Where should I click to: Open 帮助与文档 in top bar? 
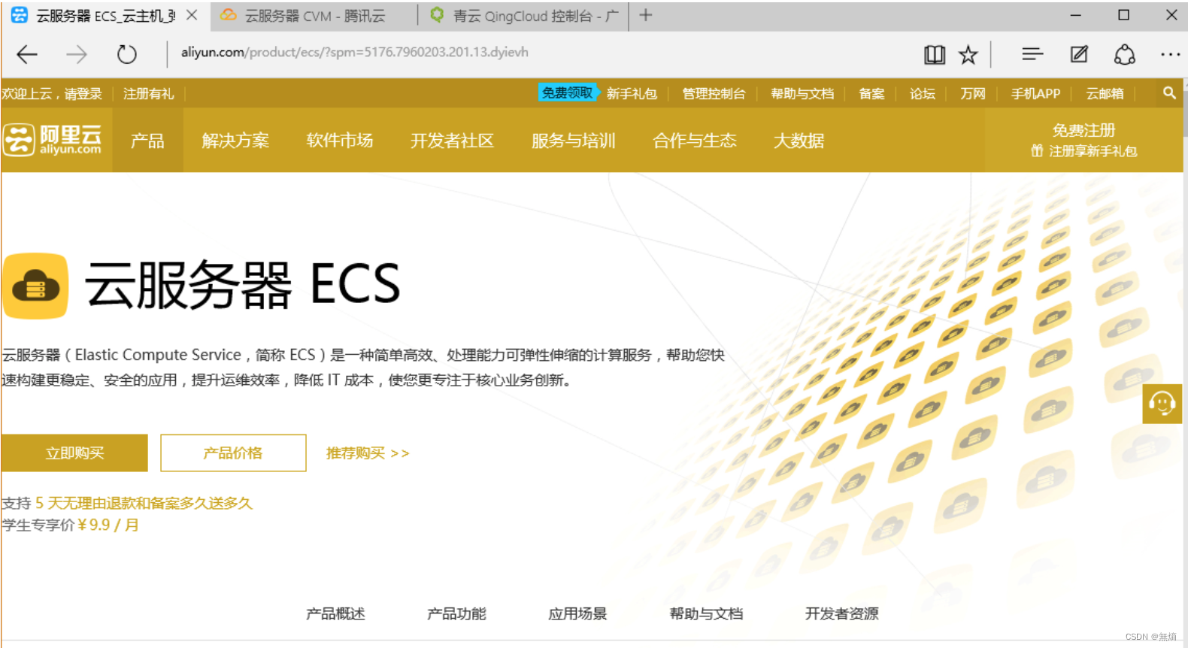point(802,94)
